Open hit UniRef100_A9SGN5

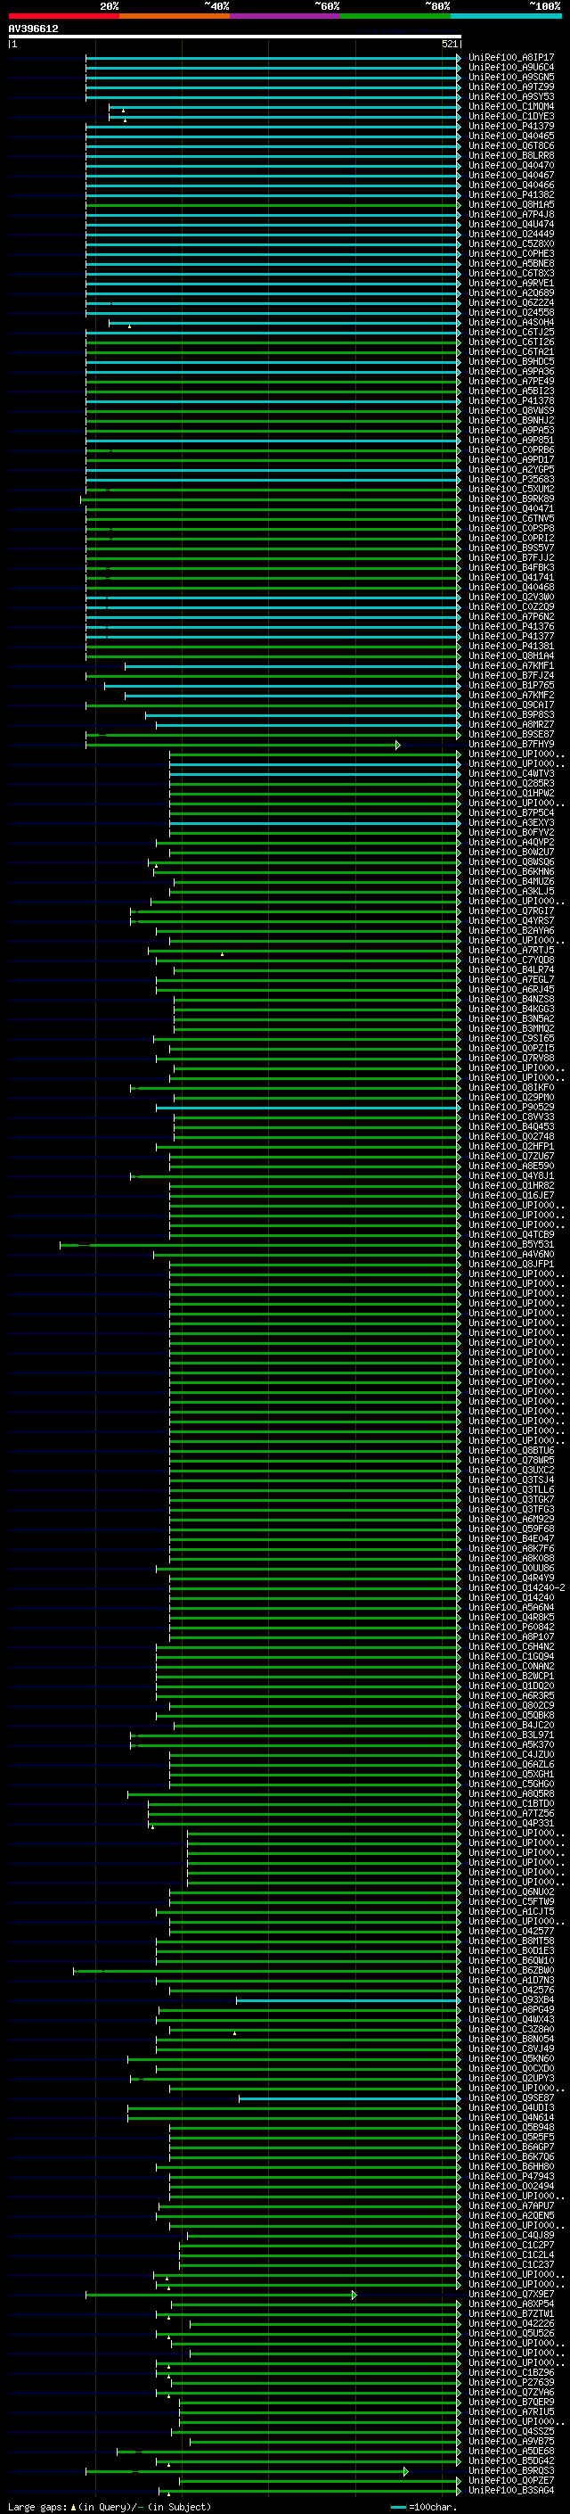pos(511,77)
